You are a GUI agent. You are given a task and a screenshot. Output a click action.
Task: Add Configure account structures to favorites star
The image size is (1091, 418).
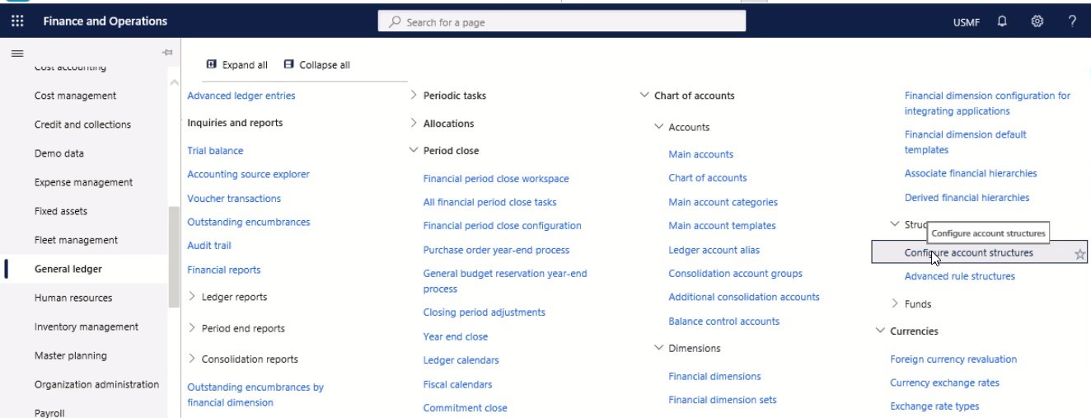1079,254
